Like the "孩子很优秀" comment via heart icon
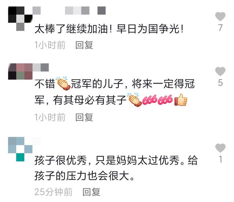Viewport: 234px width, 202px height. tap(220, 148)
